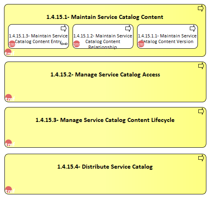Click tmf badge in Content Relationship box
Viewport: 210px width, 198px height.
click(77, 44)
